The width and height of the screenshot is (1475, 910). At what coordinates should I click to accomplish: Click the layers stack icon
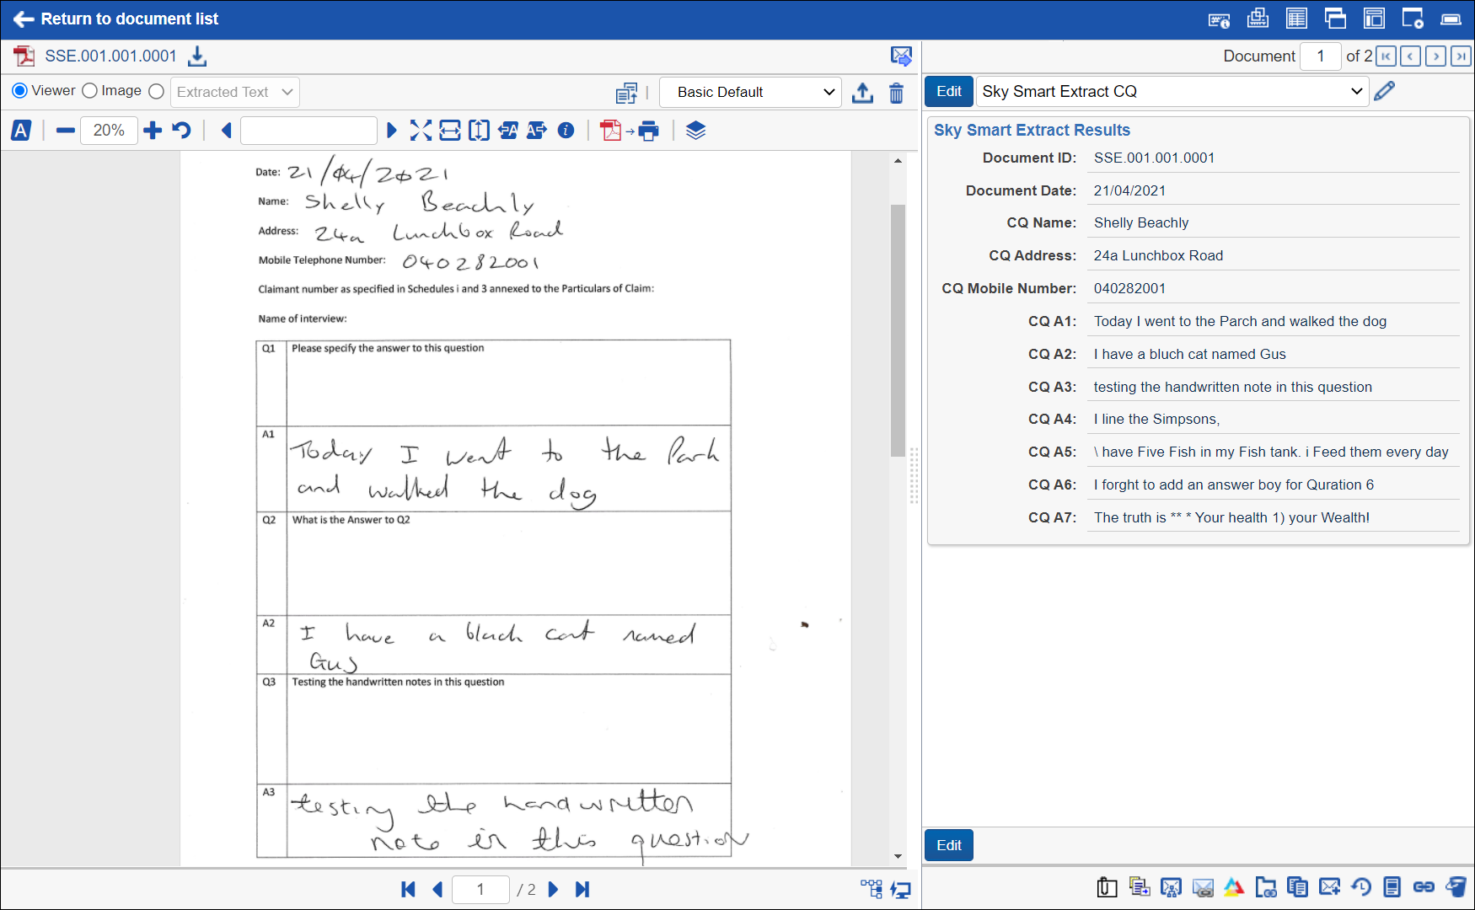[x=695, y=131]
